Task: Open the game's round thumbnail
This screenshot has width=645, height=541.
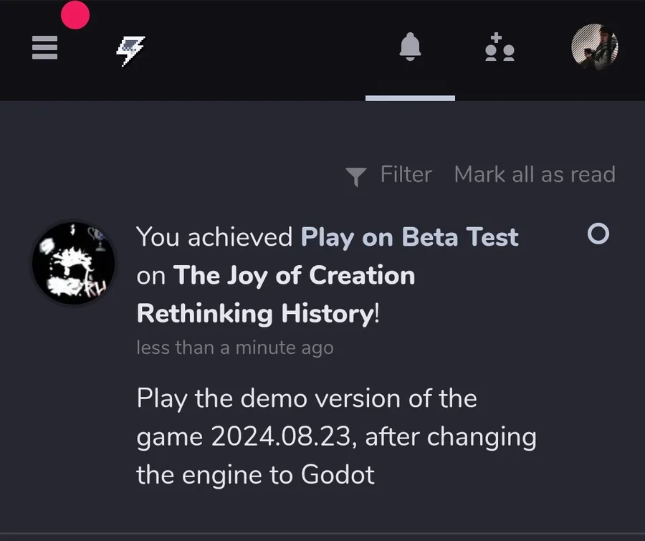Action: click(74, 263)
